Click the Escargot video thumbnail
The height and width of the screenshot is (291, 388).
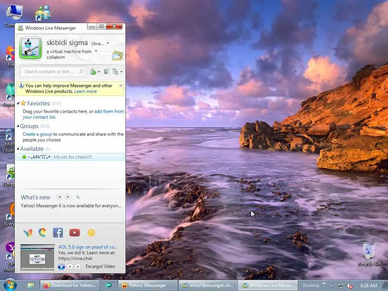(x=38, y=257)
